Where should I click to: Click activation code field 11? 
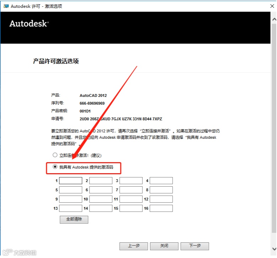coord(131,199)
